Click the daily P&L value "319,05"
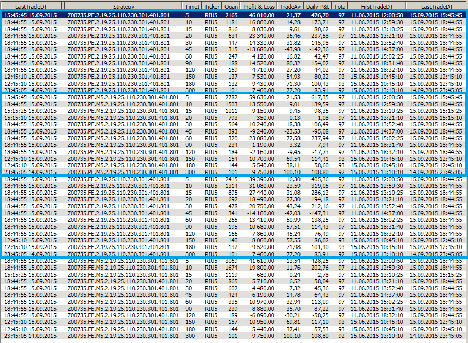Viewport: 468px width, 343px height. pyautogui.click(x=320, y=186)
